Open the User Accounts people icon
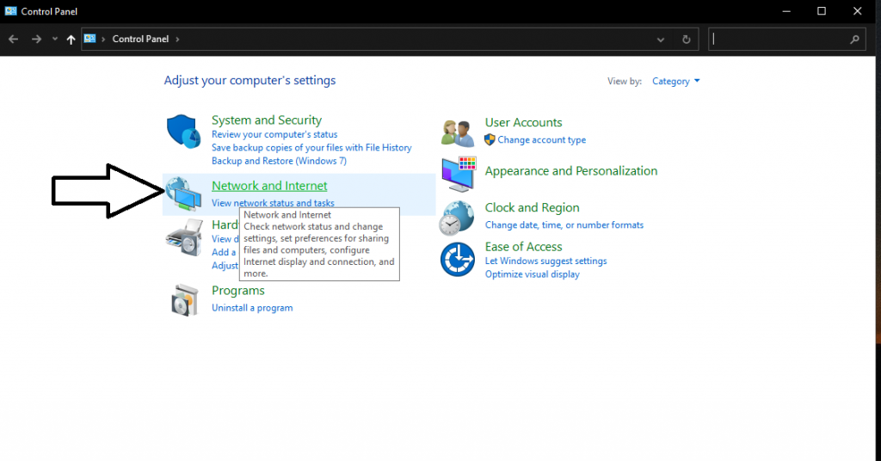The height and width of the screenshot is (461, 881). coord(458,132)
